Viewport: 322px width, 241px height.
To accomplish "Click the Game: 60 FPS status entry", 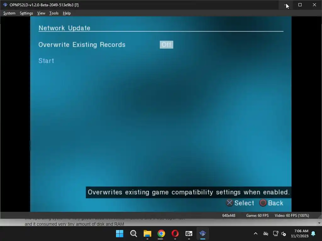I will tap(257, 215).
